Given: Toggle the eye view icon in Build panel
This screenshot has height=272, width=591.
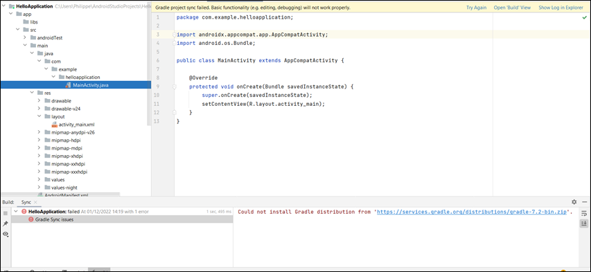Looking at the screenshot, I should pyautogui.click(x=6, y=234).
